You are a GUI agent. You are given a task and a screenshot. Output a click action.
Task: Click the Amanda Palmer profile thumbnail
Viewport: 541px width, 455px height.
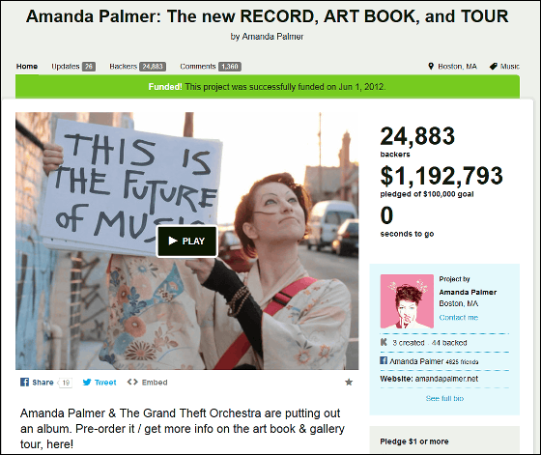(x=407, y=301)
